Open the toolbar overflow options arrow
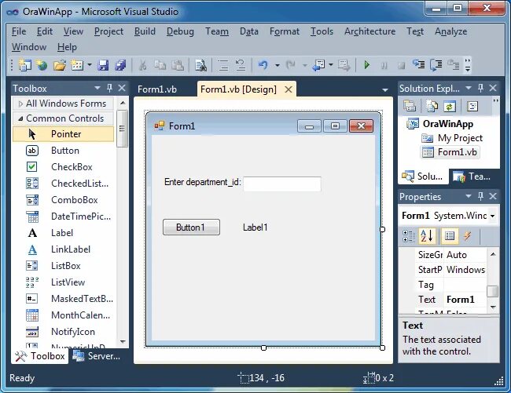The height and width of the screenshot is (393, 511). 468,65
